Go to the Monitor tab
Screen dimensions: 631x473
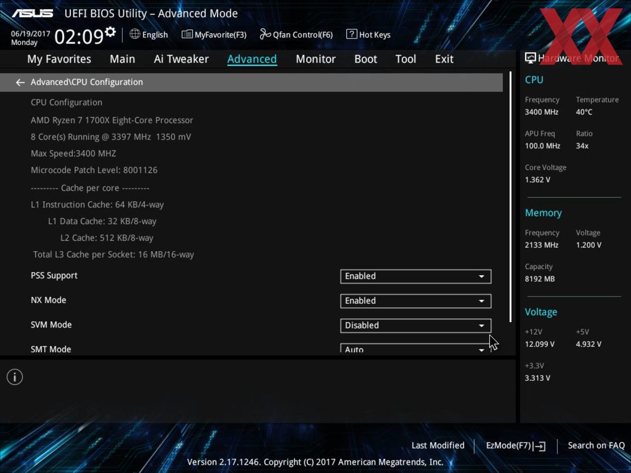point(315,59)
